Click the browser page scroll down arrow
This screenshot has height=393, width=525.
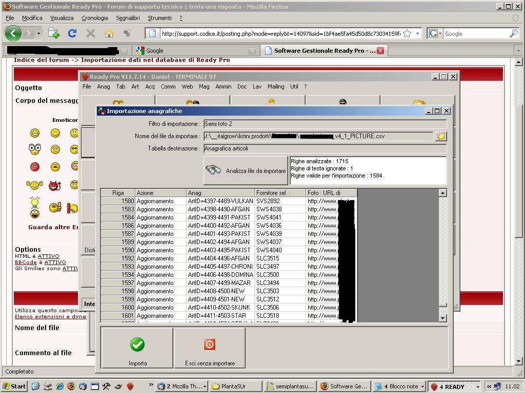pos(518,361)
